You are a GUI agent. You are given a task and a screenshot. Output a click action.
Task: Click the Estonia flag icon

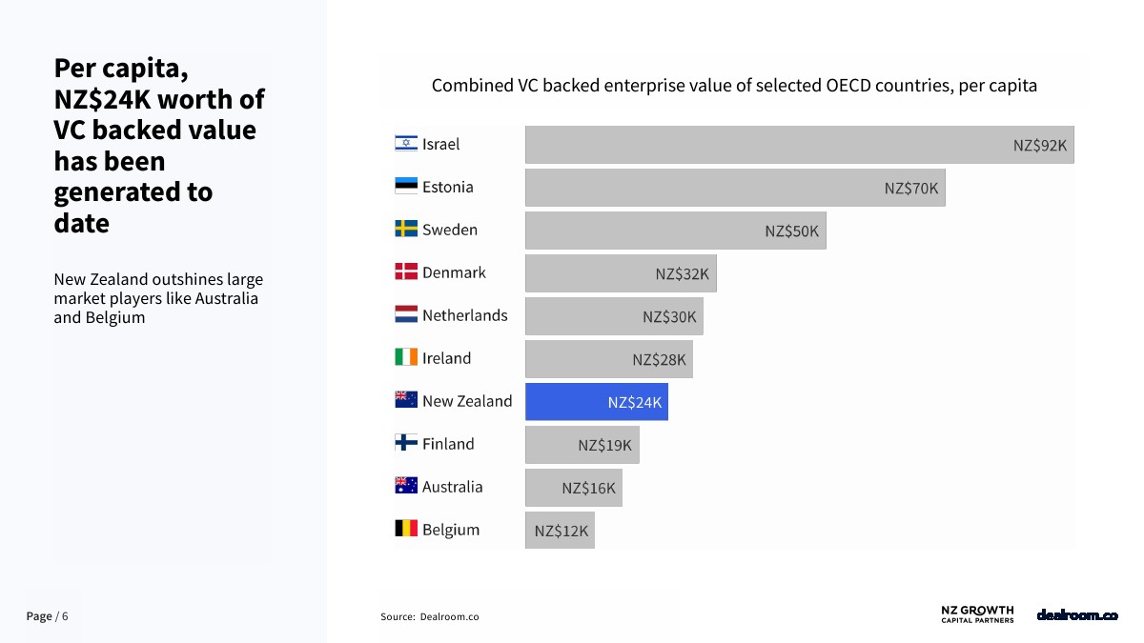[406, 187]
